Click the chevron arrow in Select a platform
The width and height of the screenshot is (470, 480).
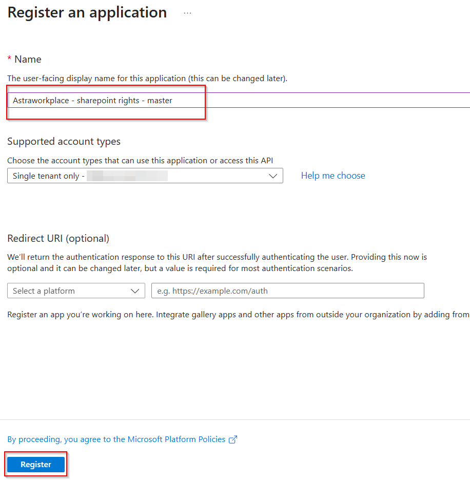(x=135, y=291)
